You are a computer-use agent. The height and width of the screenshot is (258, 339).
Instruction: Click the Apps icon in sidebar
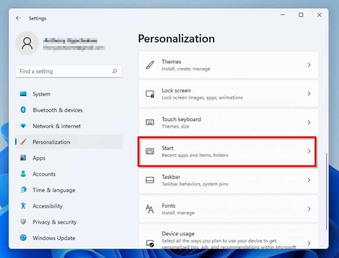23,158
